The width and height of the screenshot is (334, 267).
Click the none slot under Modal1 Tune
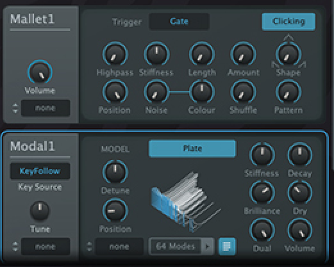[x=46, y=247]
